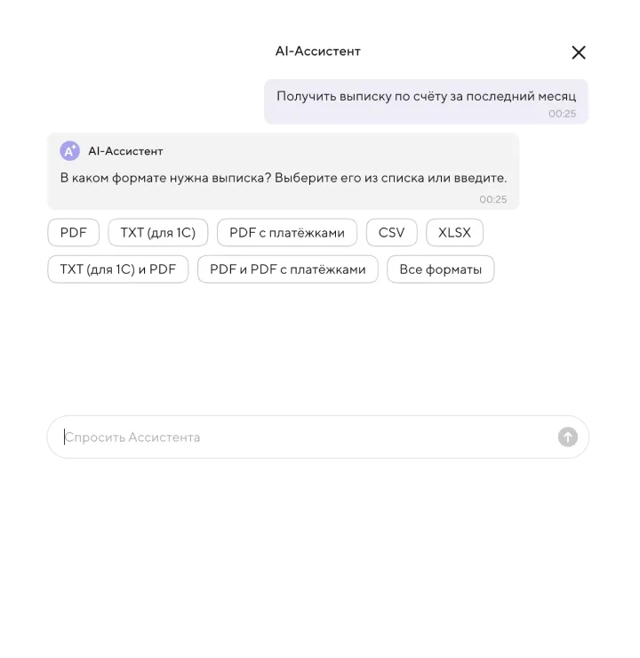The height and width of the screenshot is (658, 640).
Task: Choose the XLSX format option
Action: [x=455, y=233]
